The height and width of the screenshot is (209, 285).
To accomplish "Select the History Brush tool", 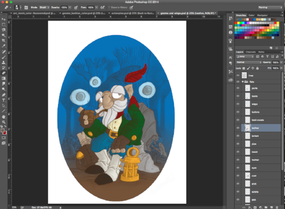I will click(x=3, y=68).
